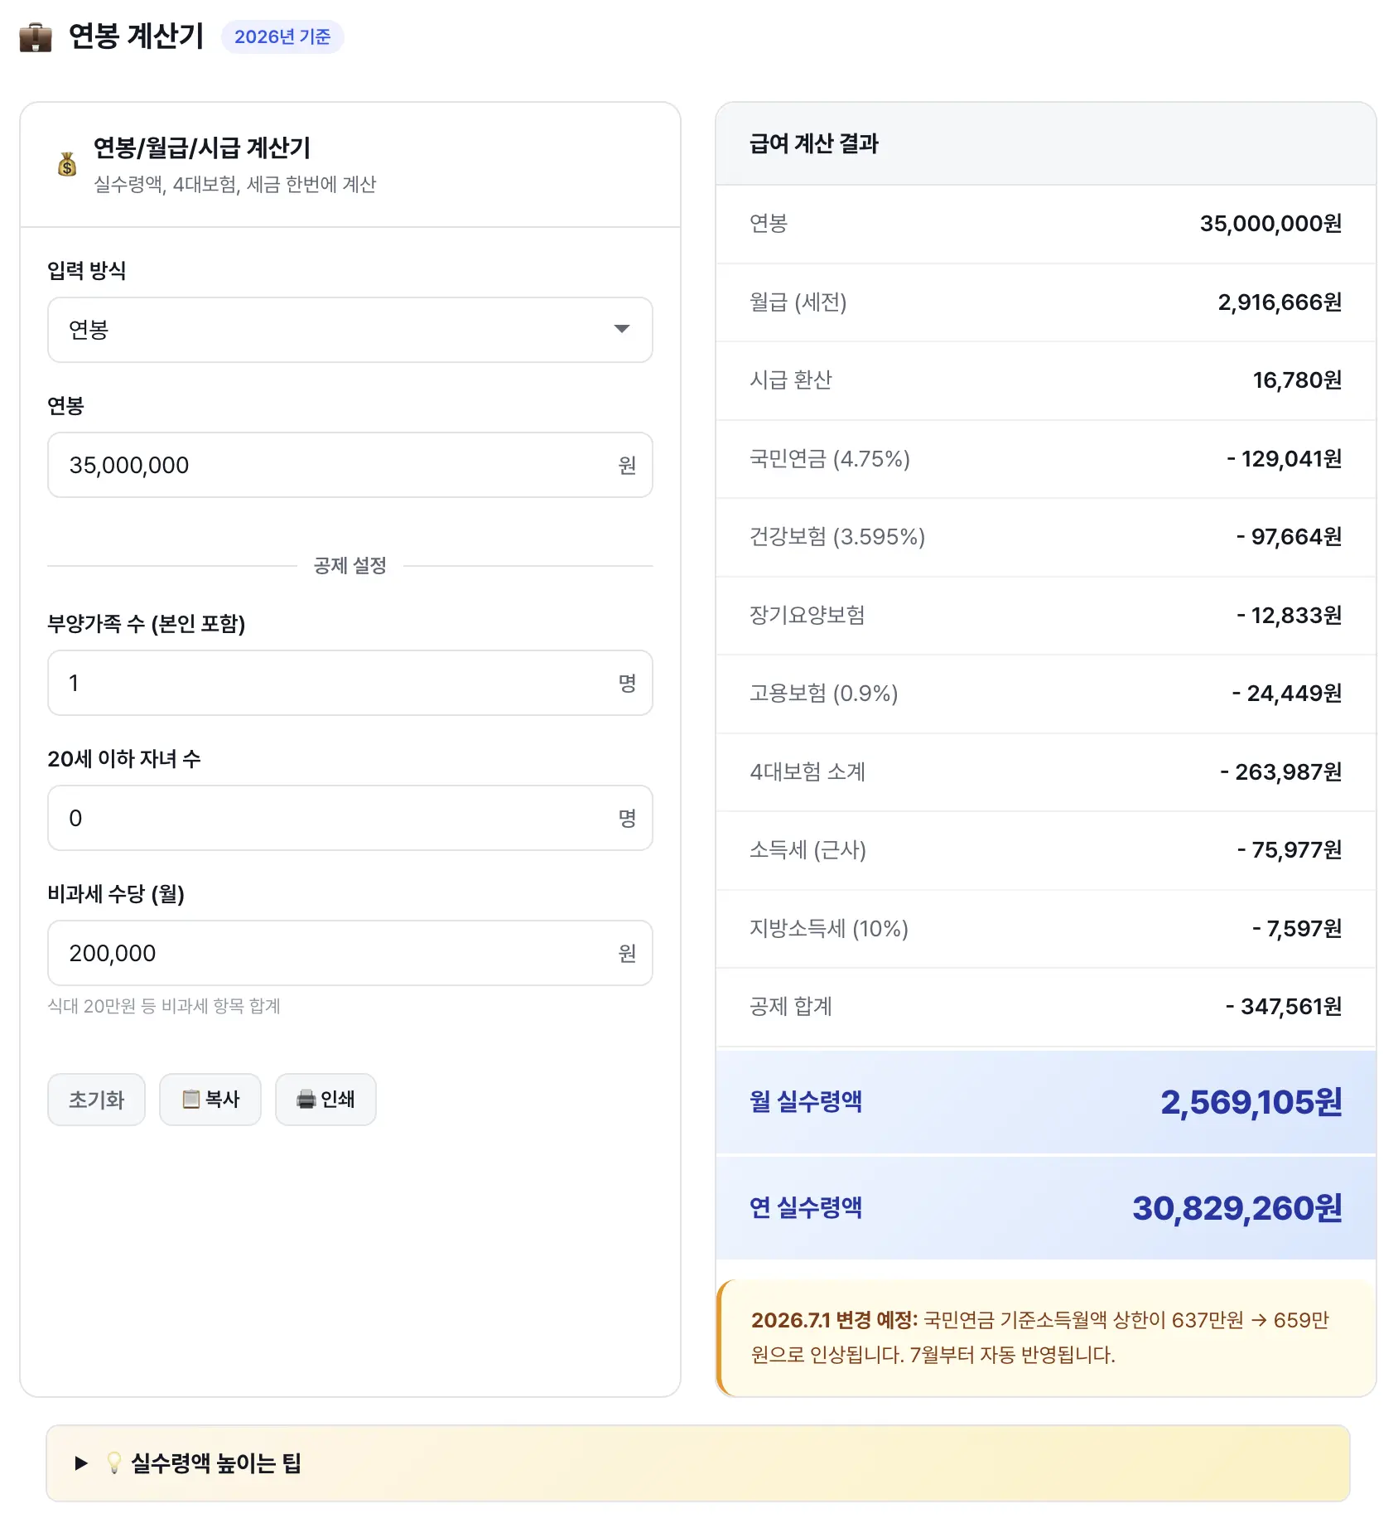Click the clipboard icon on the 복사 button
Viewport: 1398px width, 1523px height.
tap(190, 1100)
